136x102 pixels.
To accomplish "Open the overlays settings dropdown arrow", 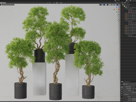I will [108, 5].
